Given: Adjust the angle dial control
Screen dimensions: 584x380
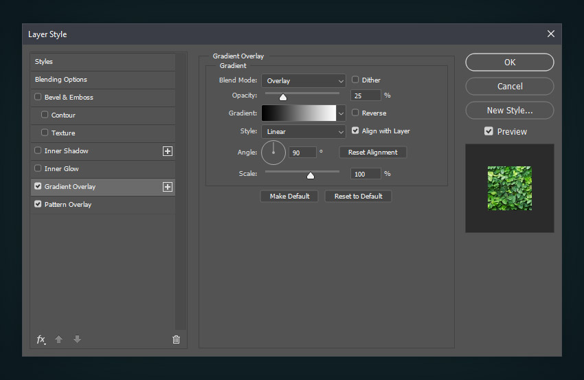Looking at the screenshot, I should (x=273, y=153).
